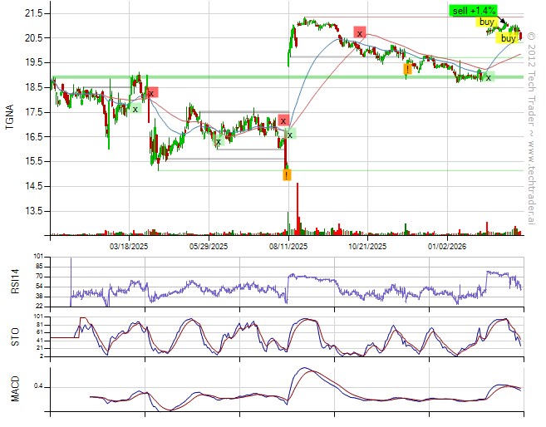Select the green x marker near 18.9 in early 2026
This screenshot has width=546, height=427.
[489, 77]
